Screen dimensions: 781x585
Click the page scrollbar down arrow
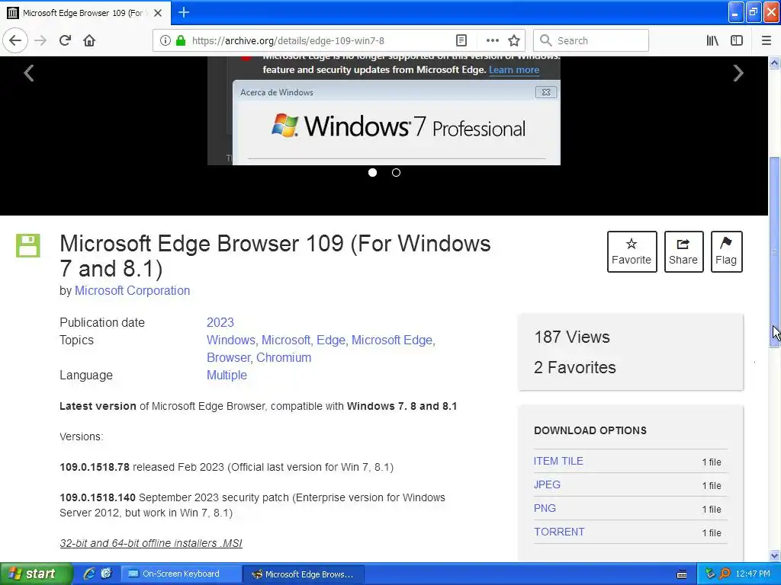775,555
